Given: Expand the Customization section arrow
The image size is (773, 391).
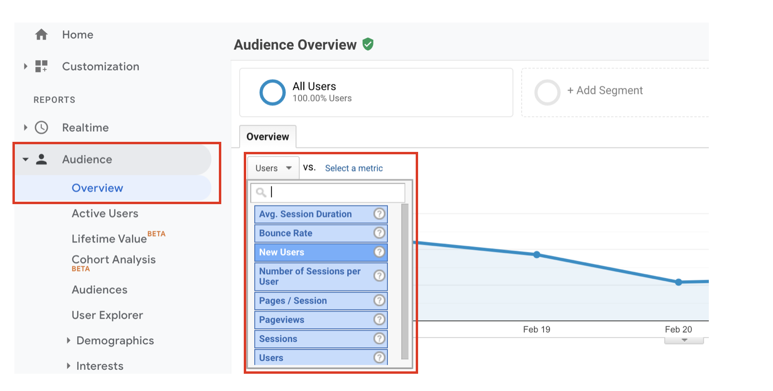Looking at the screenshot, I should (26, 66).
